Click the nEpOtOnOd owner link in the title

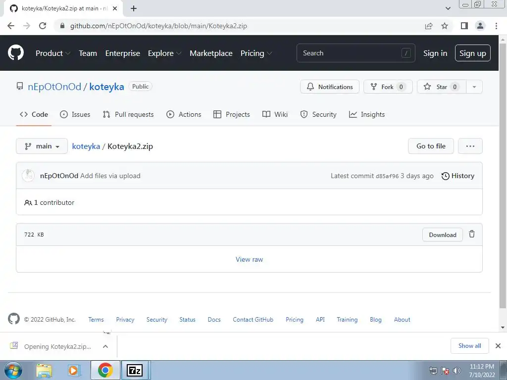point(54,87)
